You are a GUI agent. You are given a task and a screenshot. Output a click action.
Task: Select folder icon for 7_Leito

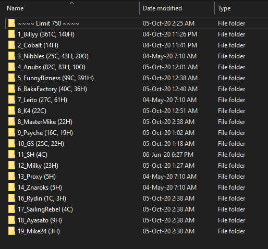11,100
